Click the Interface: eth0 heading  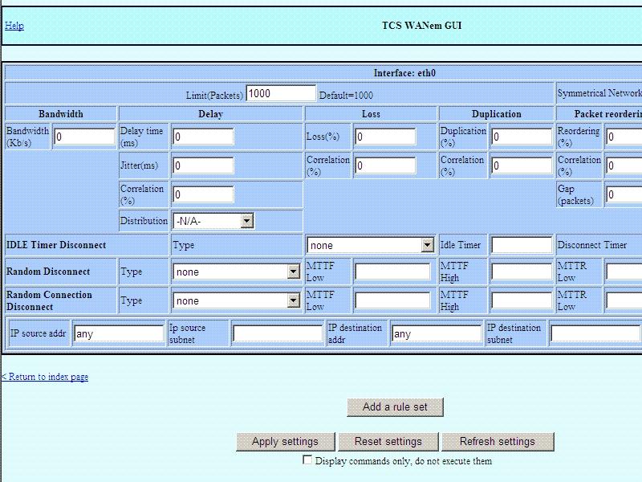404,73
